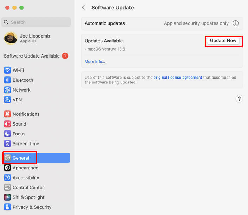The width and height of the screenshot is (248, 215).
Task: Open the More Info link
Action: click(95, 62)
